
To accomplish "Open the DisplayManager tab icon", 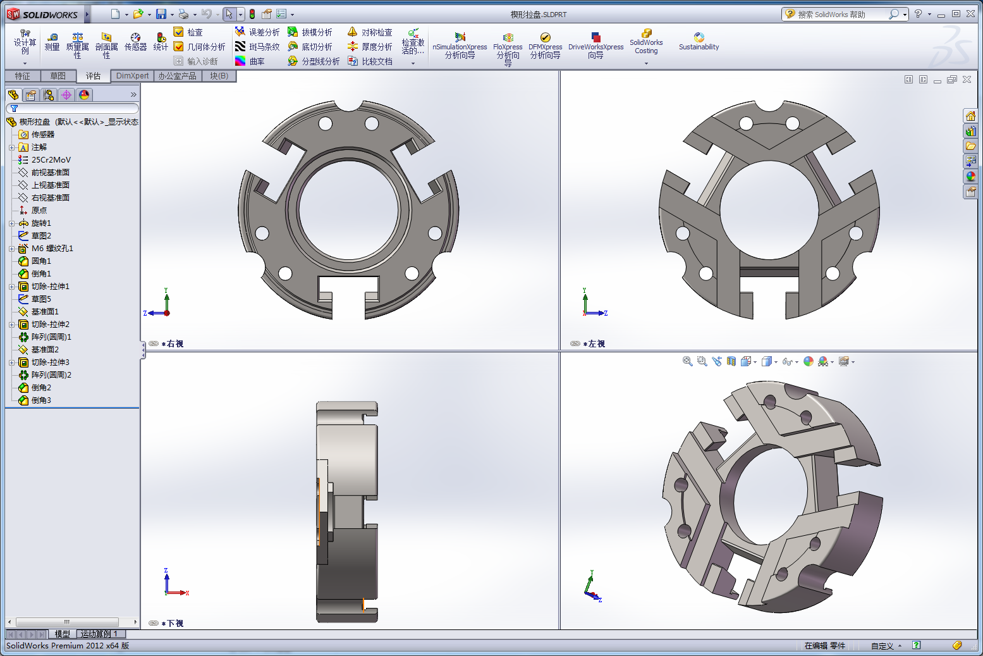I will click(x=84, y=95).
